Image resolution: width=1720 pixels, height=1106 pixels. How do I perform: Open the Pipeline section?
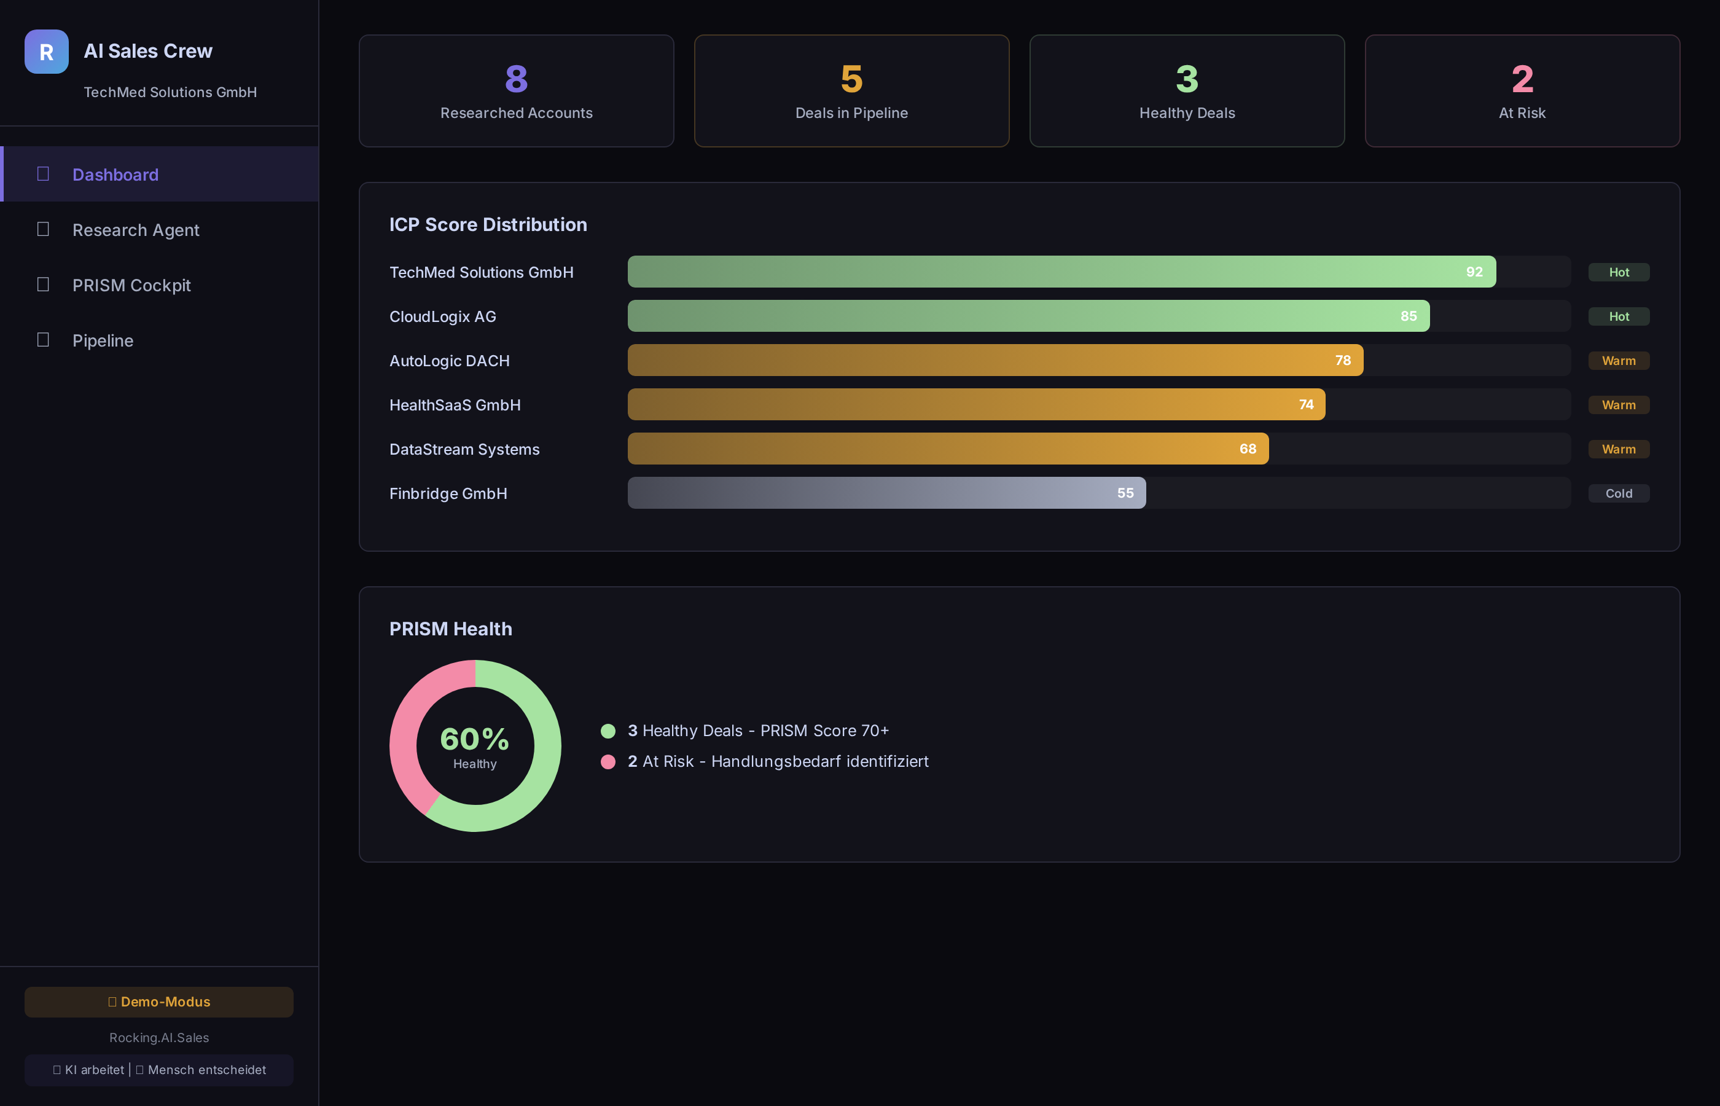click(x=103, y=340)
